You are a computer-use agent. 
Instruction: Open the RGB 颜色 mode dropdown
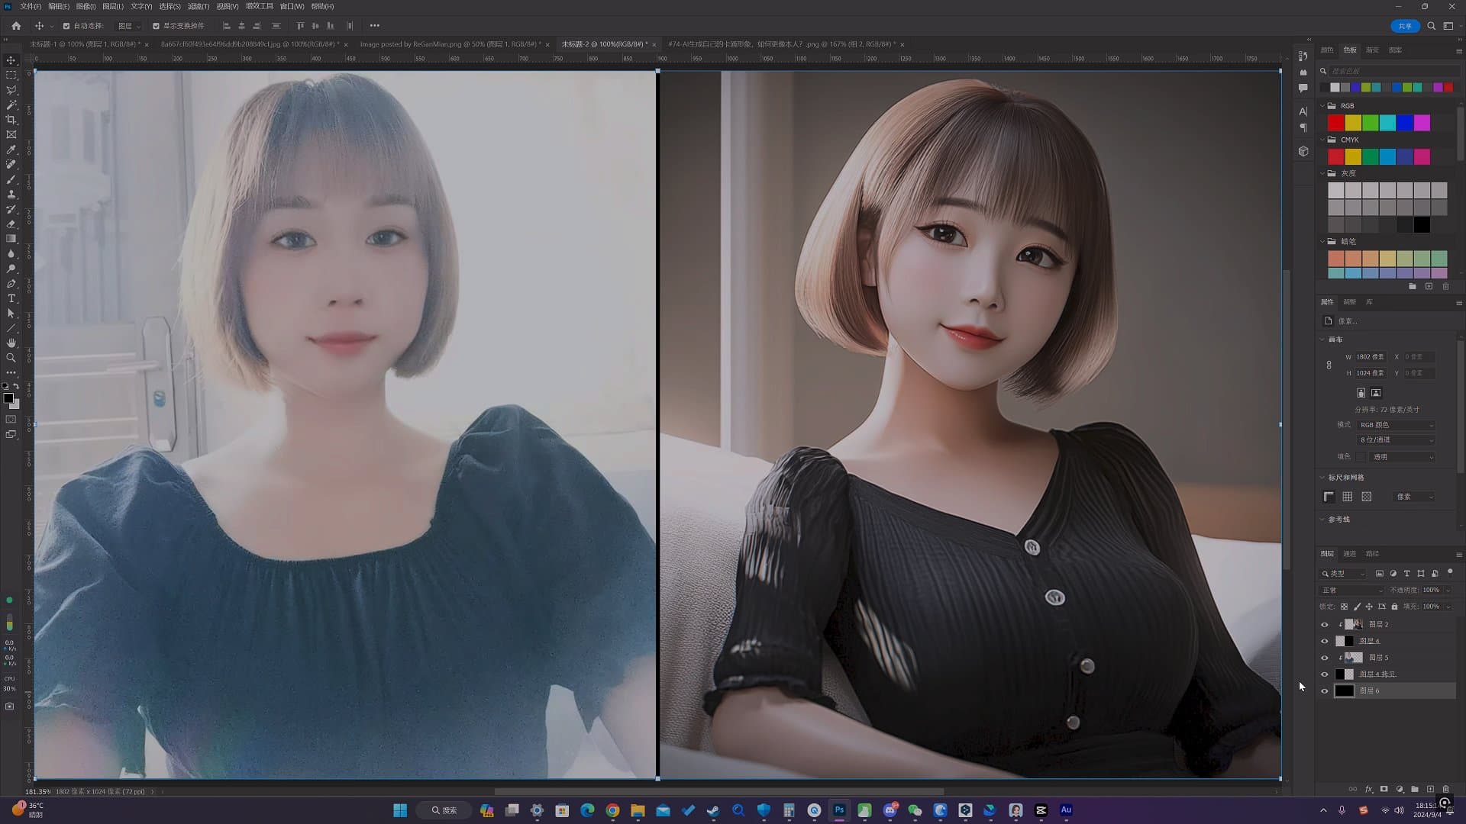(1396, 425)
